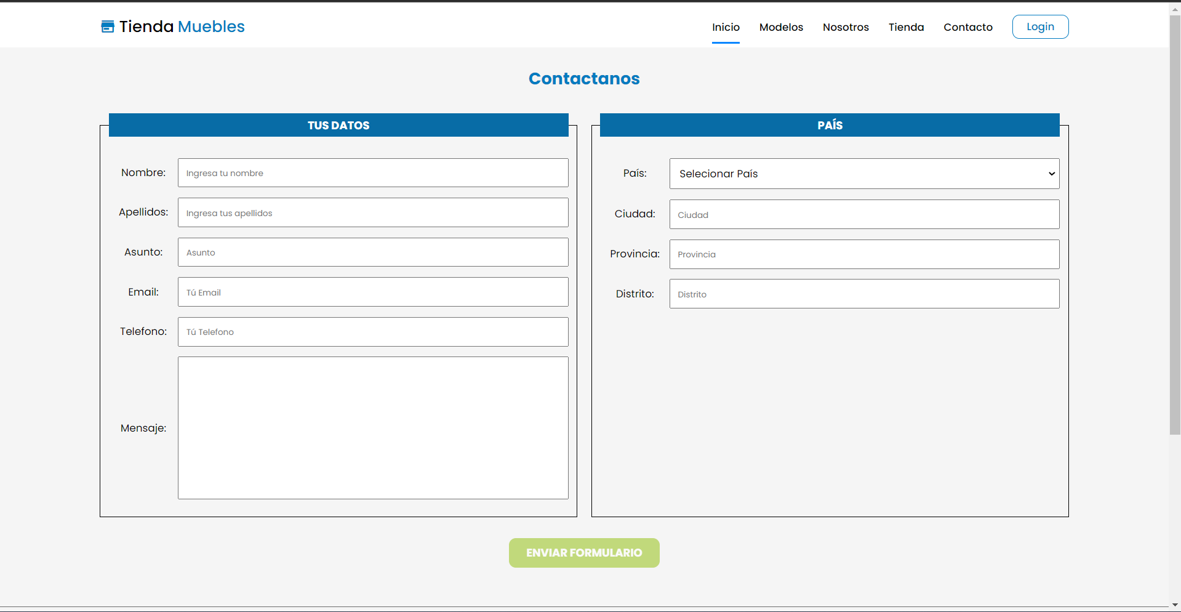
Task: Submit with the Enviar Formulario button
Action: click(584, 553)
